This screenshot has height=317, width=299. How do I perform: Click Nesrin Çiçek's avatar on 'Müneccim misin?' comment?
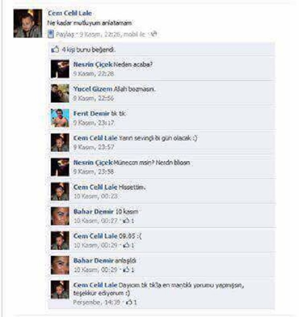click(60, 167)
